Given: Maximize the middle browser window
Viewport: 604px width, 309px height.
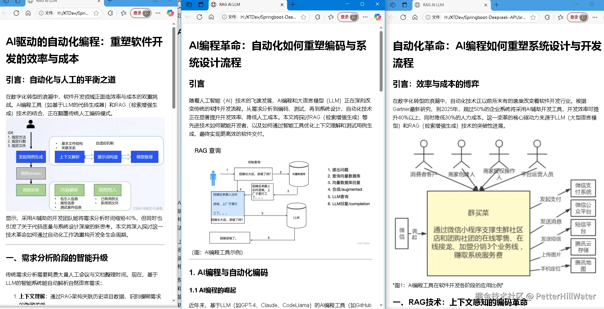Looking at the screenshot, I should [x=362, y=4].
